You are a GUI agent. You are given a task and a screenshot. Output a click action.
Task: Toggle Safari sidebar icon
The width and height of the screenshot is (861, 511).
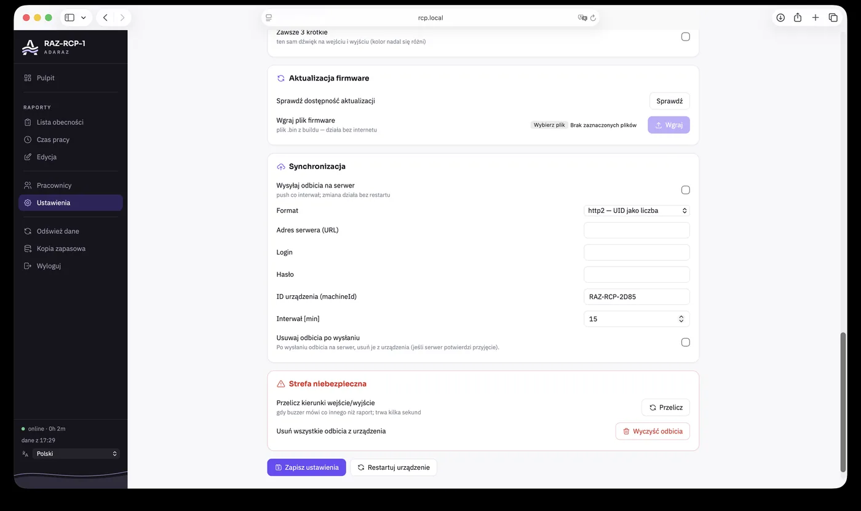tap(69, 18)
